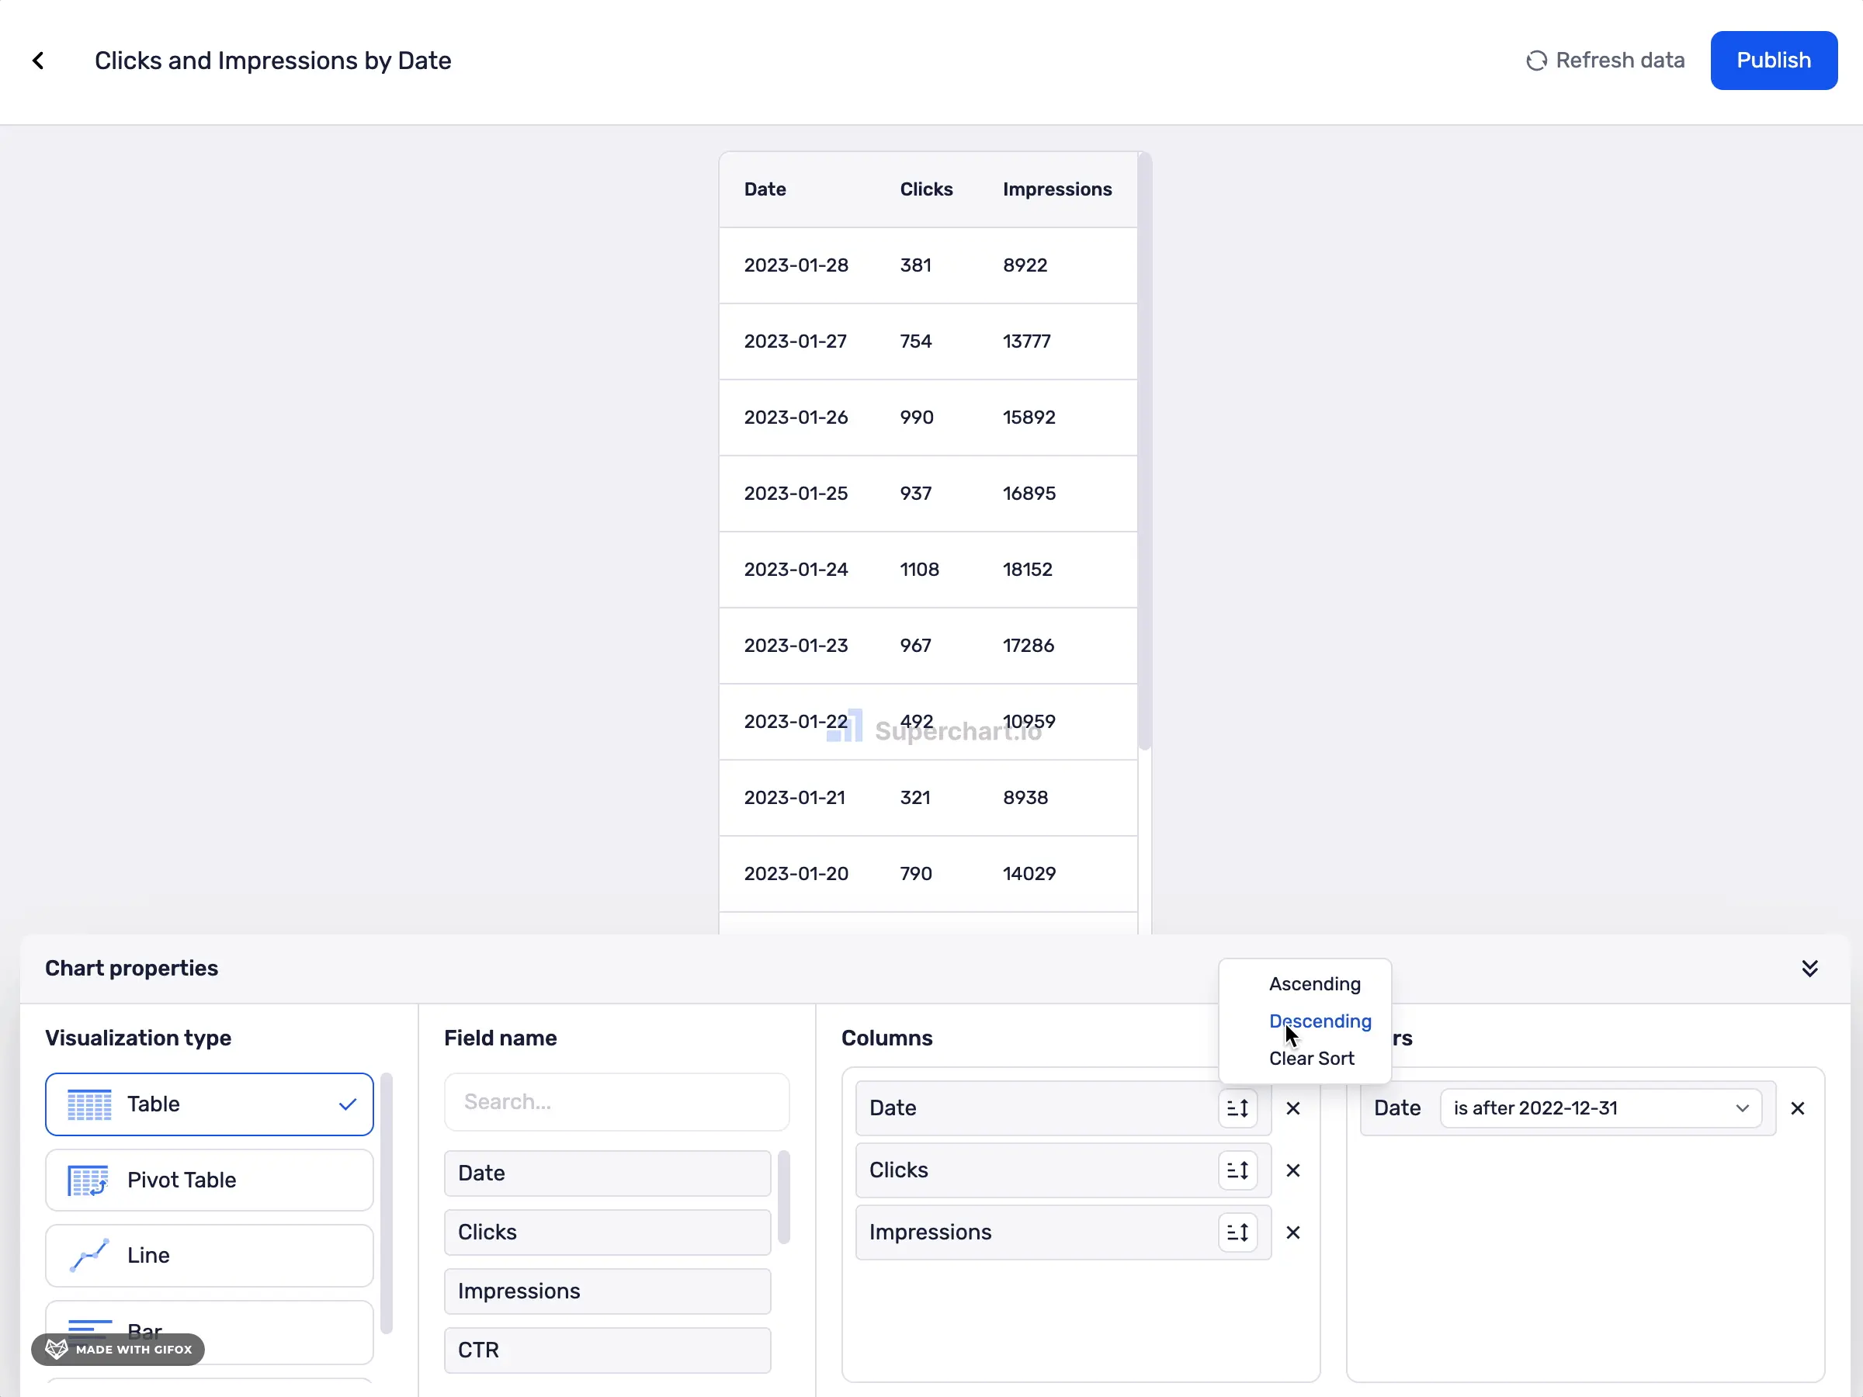This screenshot has width=1863, height=1397.
Task: Open the 'is after 2022-12-31' filter dropdown
Action: [1600, 1108]
